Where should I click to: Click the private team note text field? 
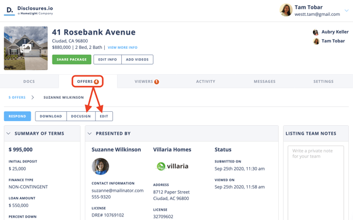pos(315,183)
